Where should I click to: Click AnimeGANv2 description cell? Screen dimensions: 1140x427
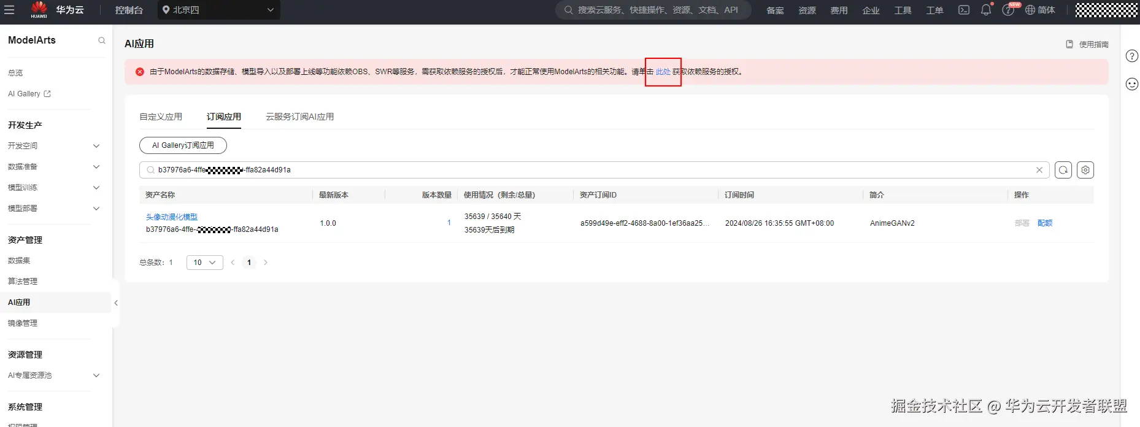point(892,223)
